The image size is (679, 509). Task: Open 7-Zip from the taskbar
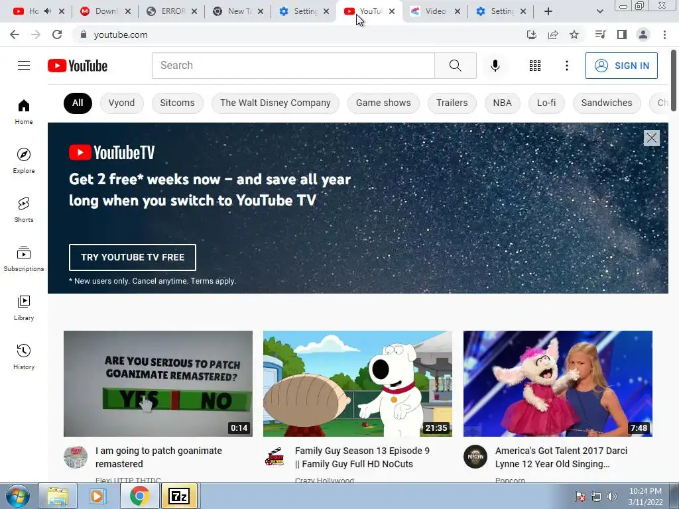coord(179,496)
